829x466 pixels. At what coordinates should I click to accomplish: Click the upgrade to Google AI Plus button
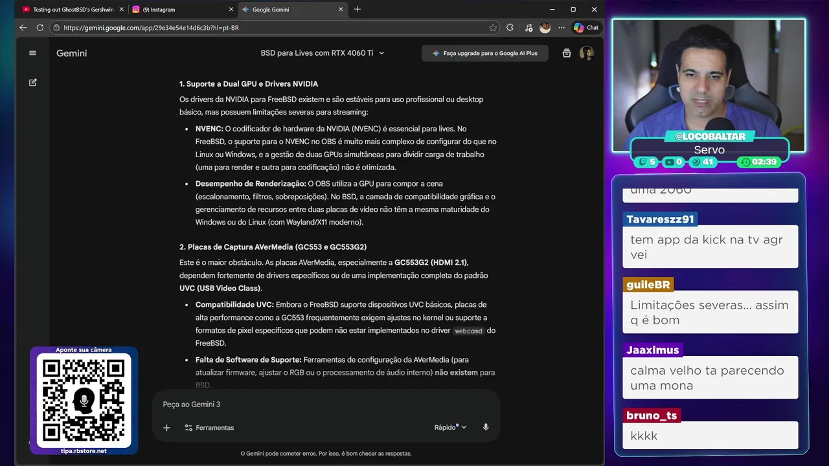tap(485, 53)
